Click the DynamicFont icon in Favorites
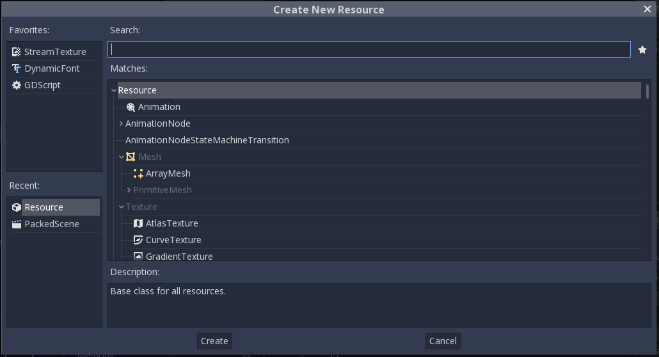 (17, 68)
